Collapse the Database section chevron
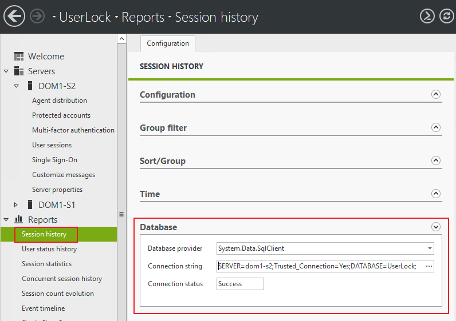 (435, 227)
